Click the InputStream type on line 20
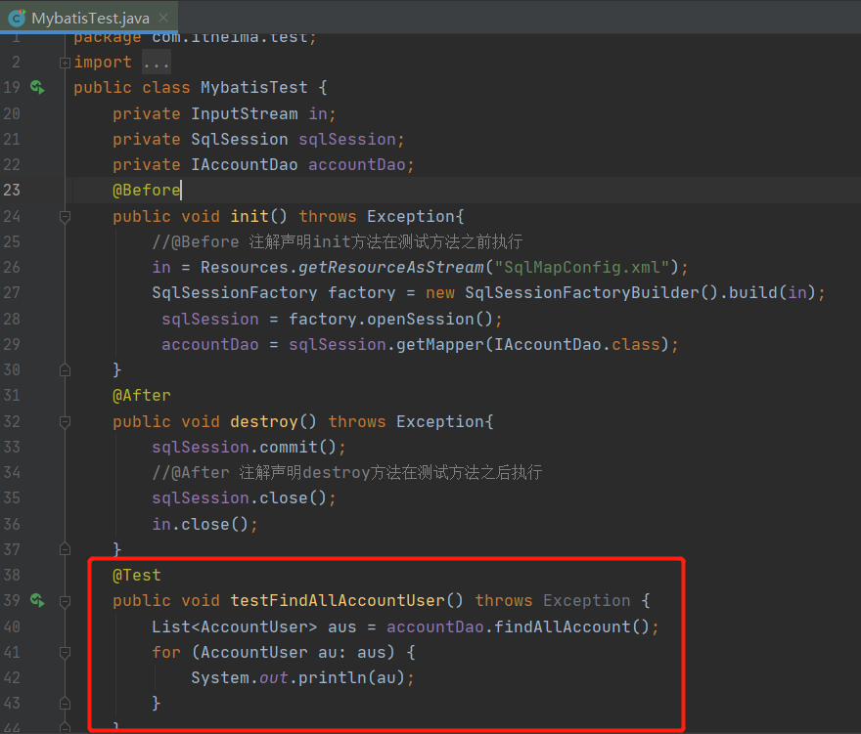Image resolution: width=861 pixels, height=734 pixels. click(x=245, y=113)
